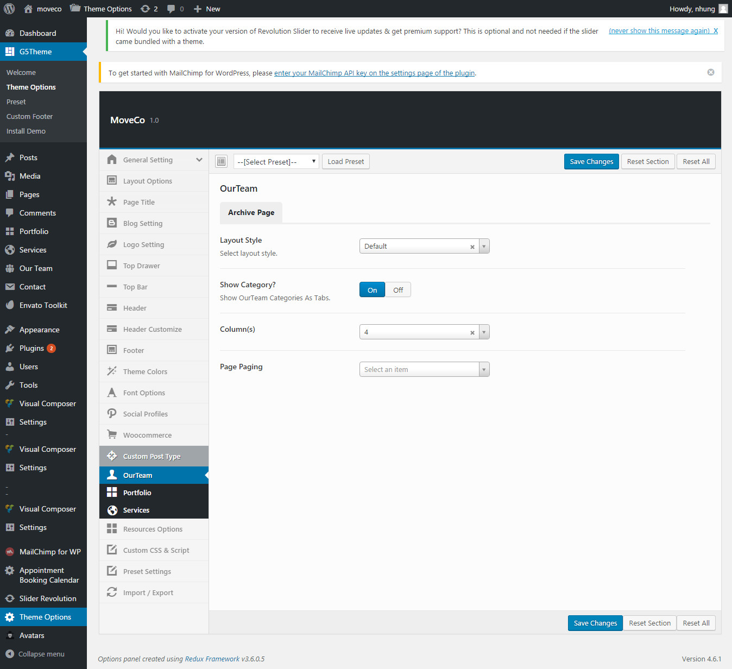Click the top Reset All button
The image size is (732, 669).
pos(696,161)
